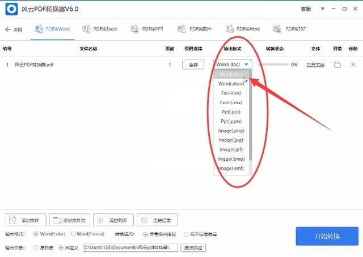363x257 pixels.
Task: Choose Word(.docx) from the format list
Action: click(x=231, y=84)
